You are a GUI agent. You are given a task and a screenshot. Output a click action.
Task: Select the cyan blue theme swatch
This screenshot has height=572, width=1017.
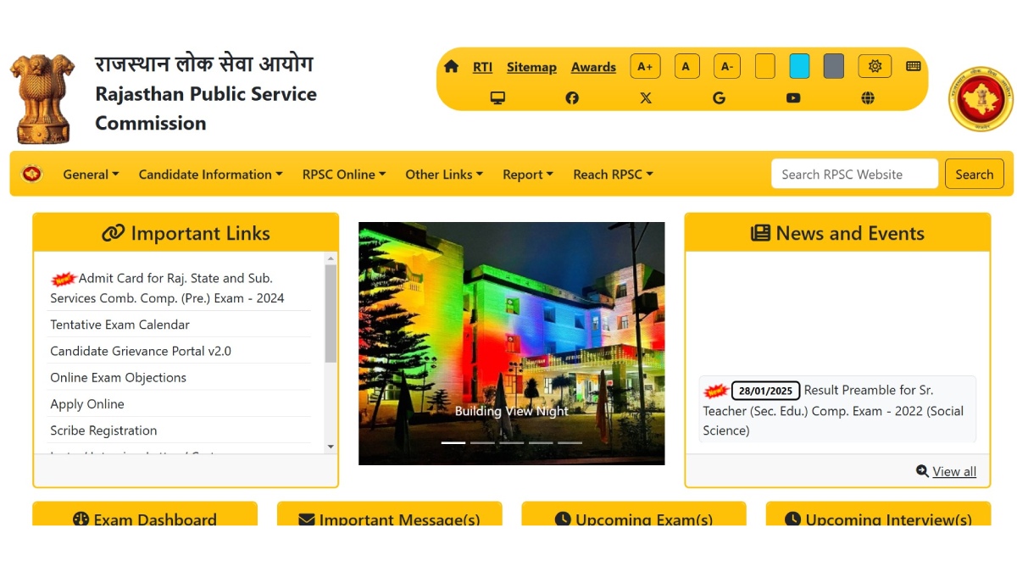(799, 66)
